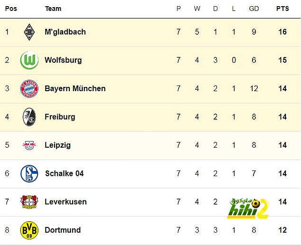The image size is (301, 245).
Task: Open the Bayern München team link
Action: [75, 88]
